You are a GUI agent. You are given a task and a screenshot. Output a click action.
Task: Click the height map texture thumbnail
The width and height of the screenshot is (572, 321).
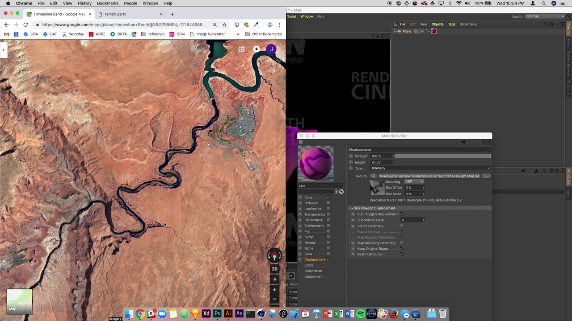point(377,188)
